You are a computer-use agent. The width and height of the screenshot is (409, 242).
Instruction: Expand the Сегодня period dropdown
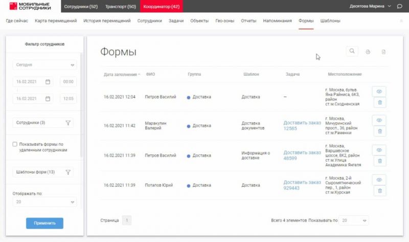pos(72,65)
